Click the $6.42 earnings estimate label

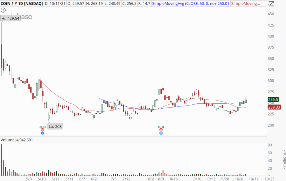[x=161, y=127]
